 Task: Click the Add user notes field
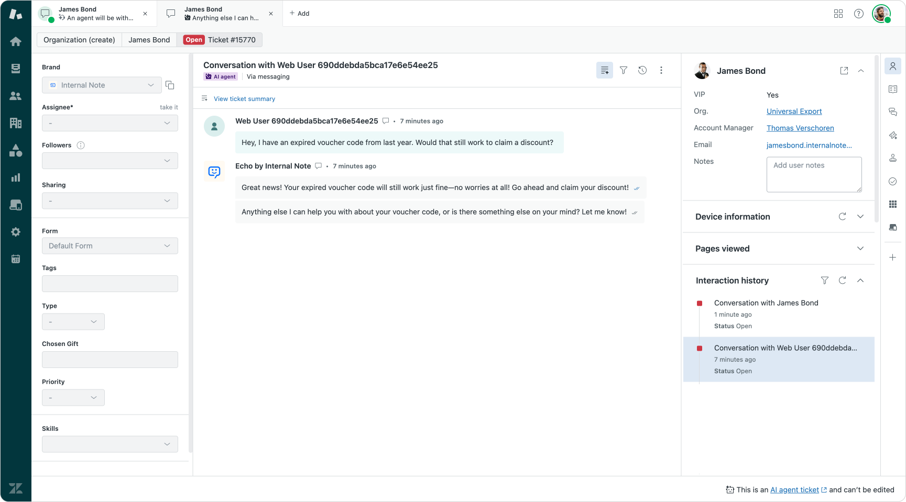pos(814,174)
